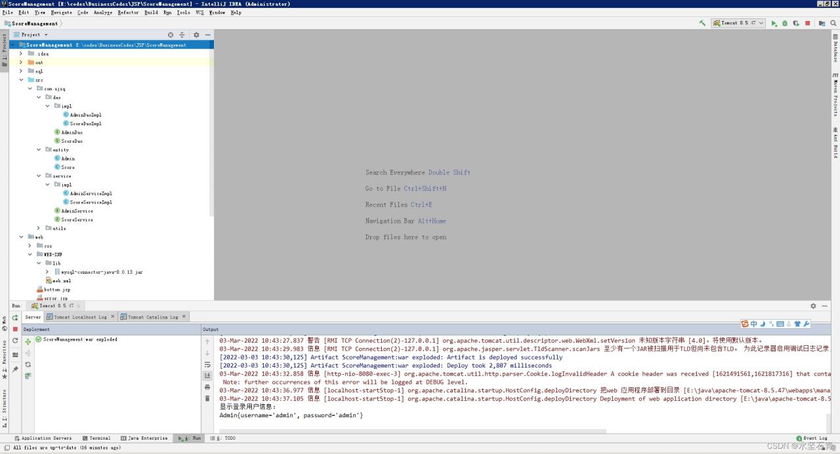Expand the utils package
840x454 pixels.
tap(39, 228)
